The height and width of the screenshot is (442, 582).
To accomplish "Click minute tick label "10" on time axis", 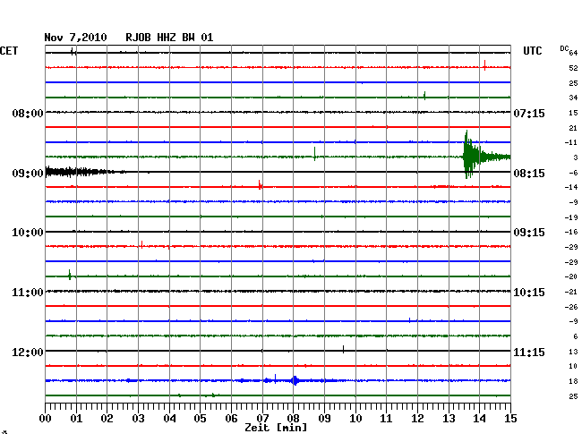I will 355,419.
